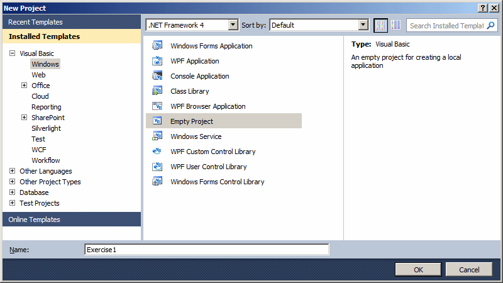This screenshot has height=283, width=503.
Task: Open the Recent Templates section
Action: [x=72, y=22]
